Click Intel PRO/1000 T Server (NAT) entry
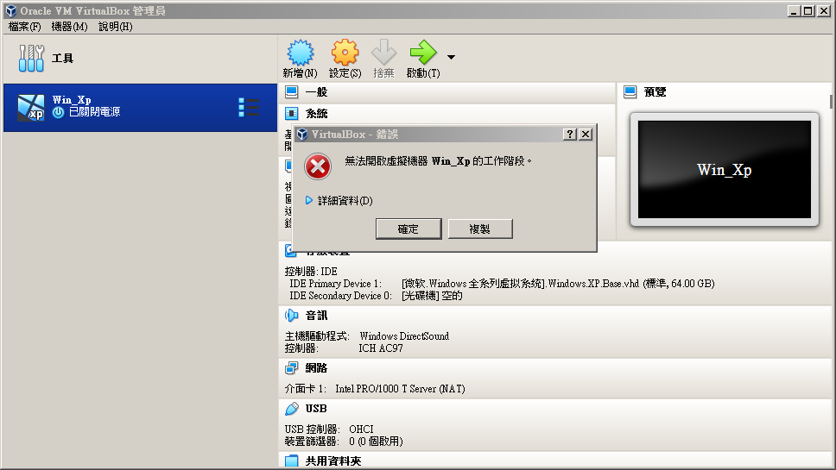 (x=400, y=389)
